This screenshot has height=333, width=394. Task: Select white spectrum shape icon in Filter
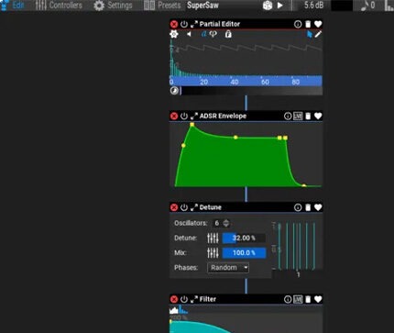174,310
